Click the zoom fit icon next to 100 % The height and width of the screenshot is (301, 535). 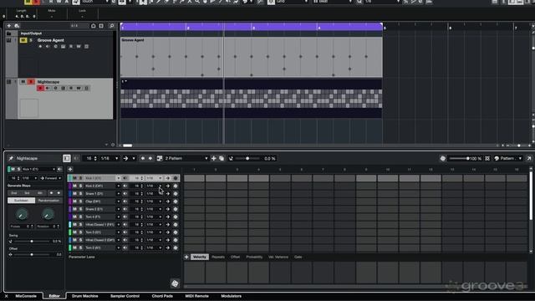pyautogui.click(x=487, y=158)
